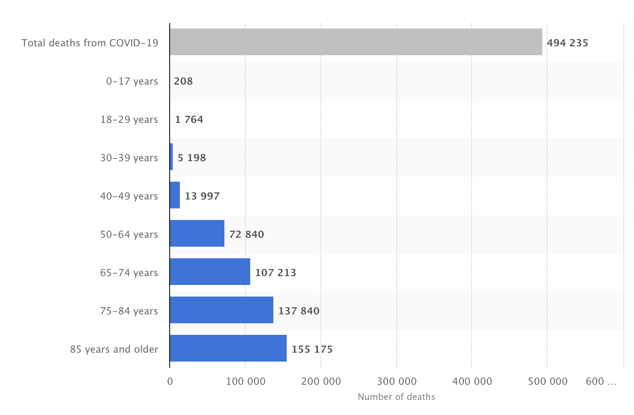
Task: Click the small 30-39 years bar
Action: point(171,157)
